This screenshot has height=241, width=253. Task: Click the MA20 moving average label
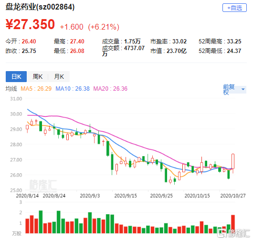coord(110,89)
